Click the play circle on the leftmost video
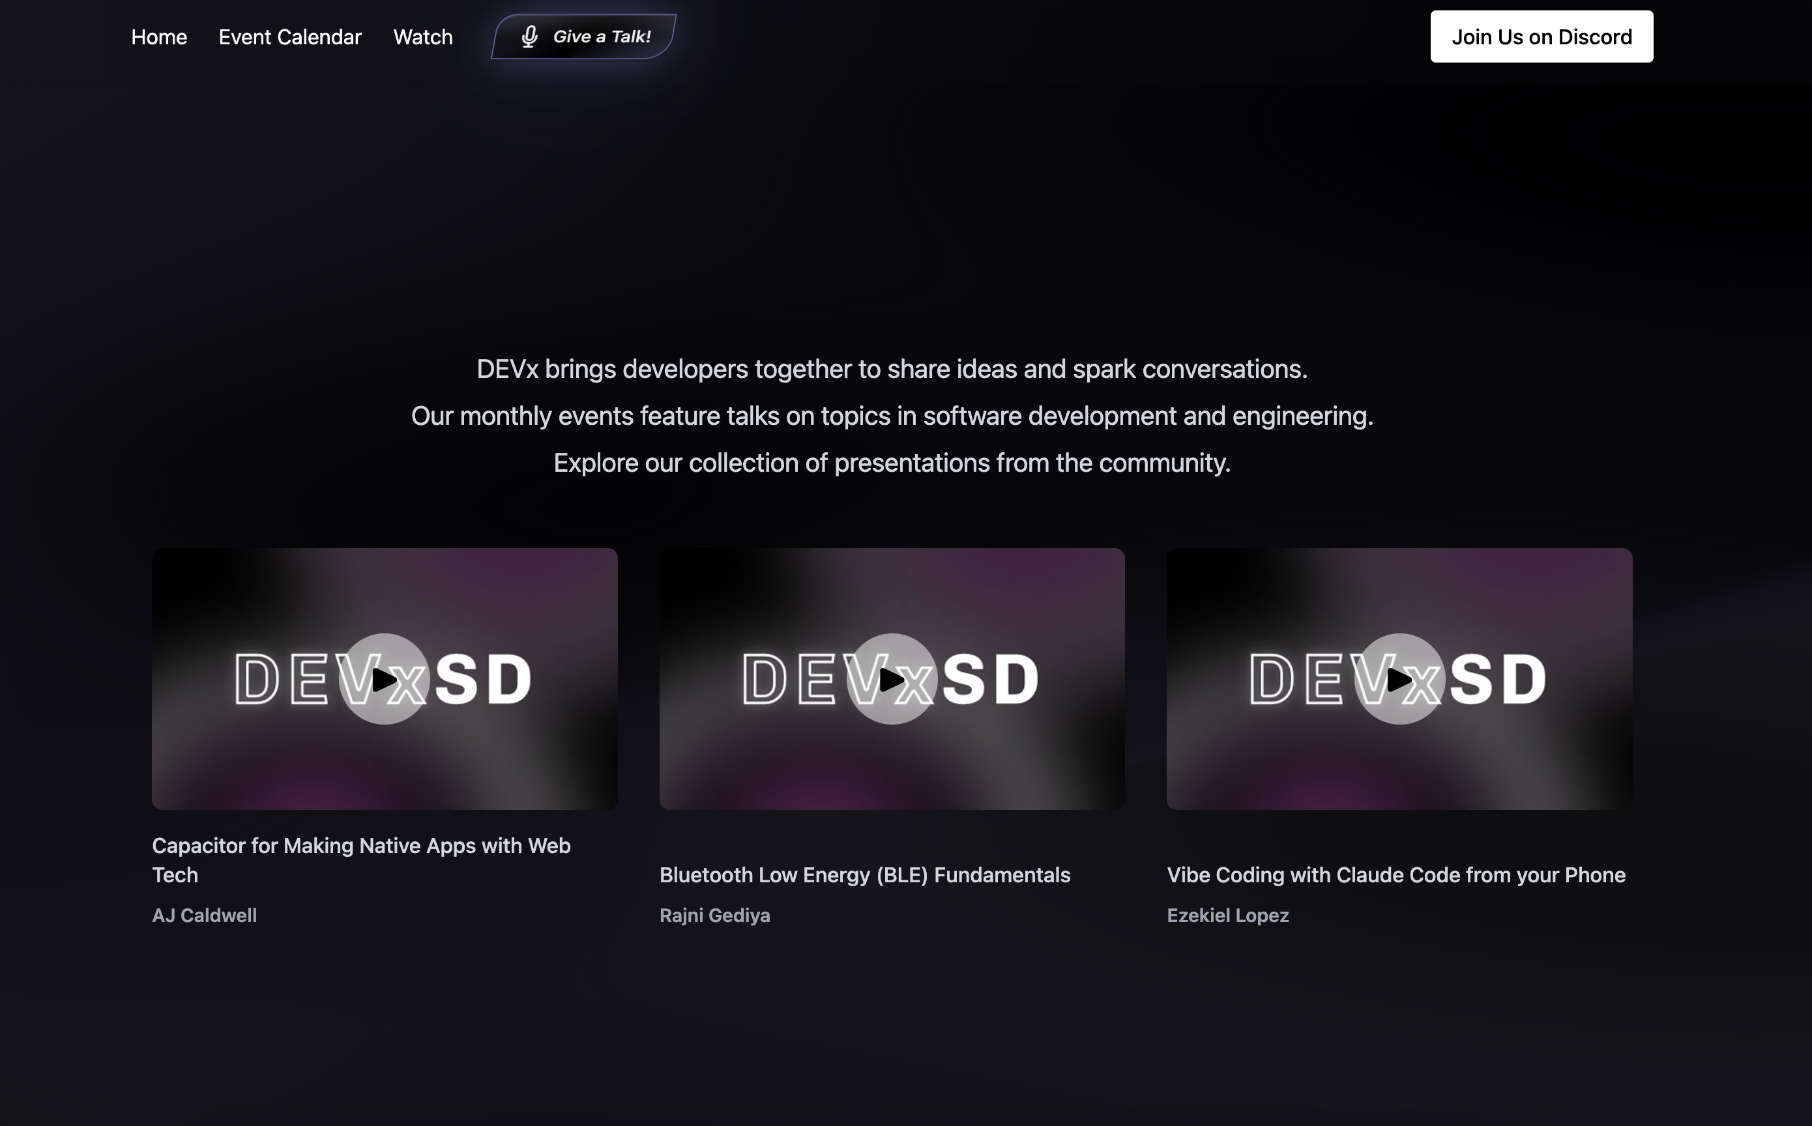Viewport: 1812px width, 1126px height. 385,678
